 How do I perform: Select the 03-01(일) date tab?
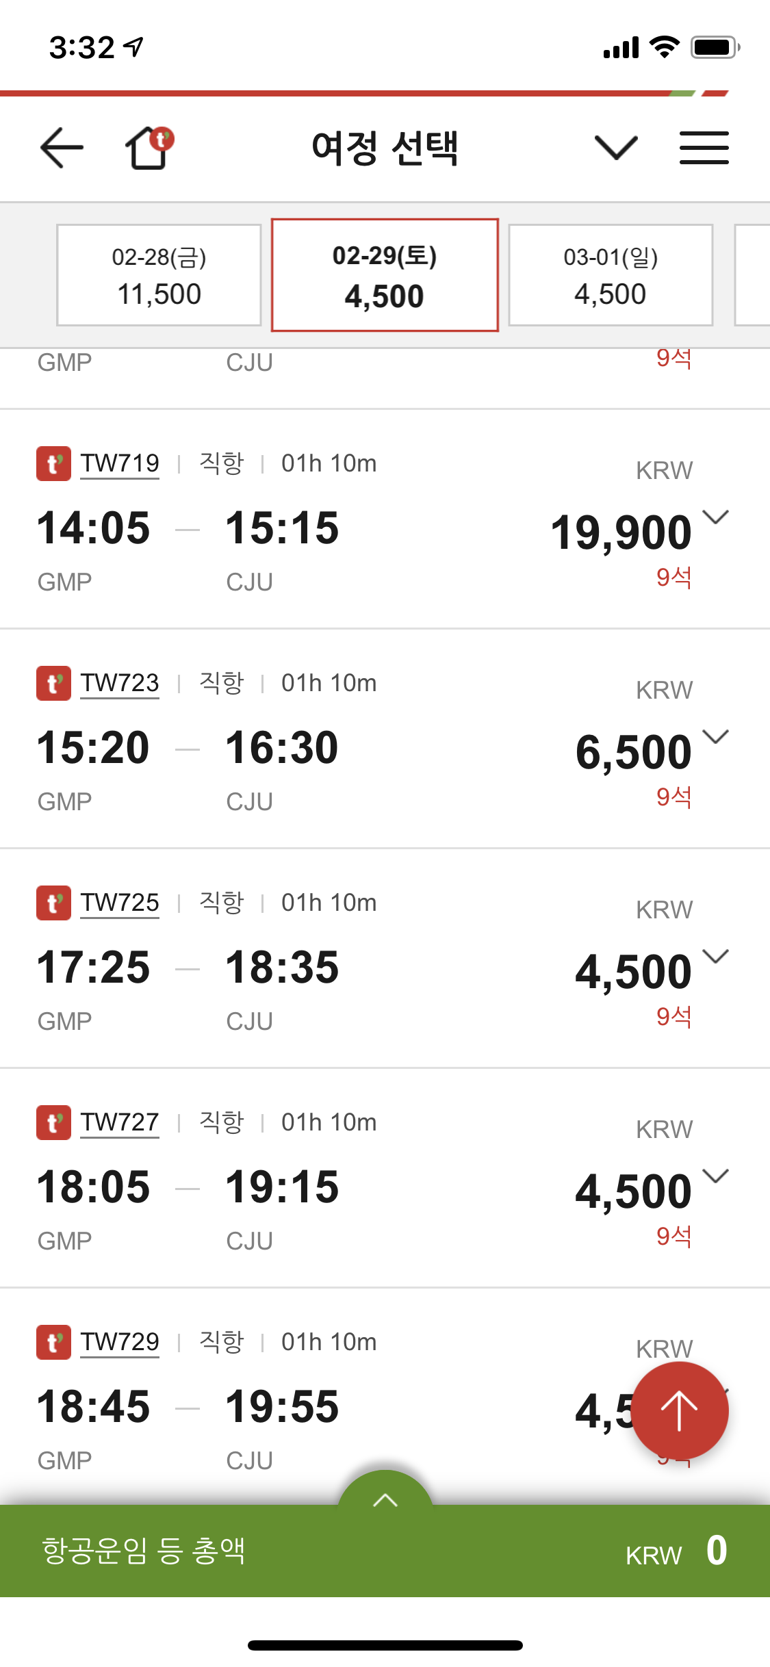pos(611,275)
